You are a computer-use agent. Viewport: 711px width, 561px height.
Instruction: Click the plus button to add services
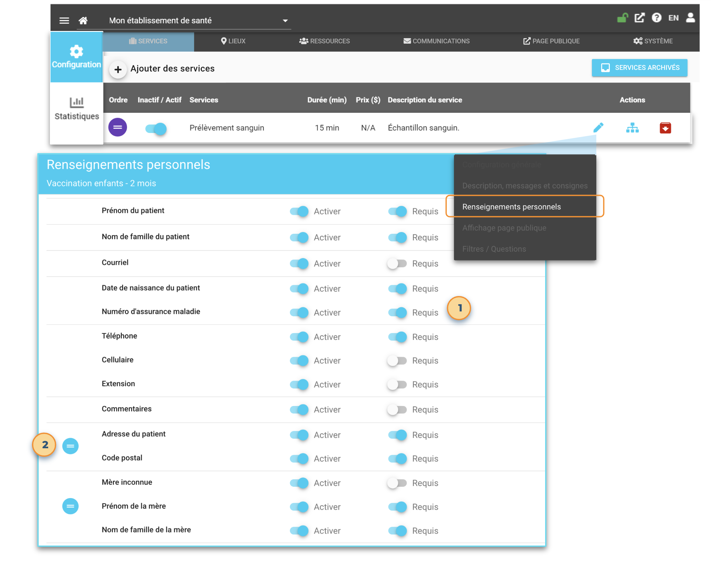tap(118, 70)
